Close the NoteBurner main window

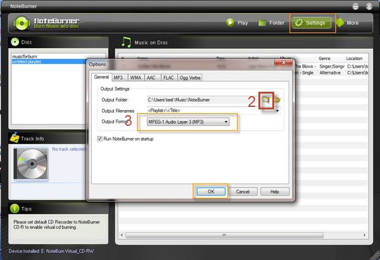click(369, 6)
